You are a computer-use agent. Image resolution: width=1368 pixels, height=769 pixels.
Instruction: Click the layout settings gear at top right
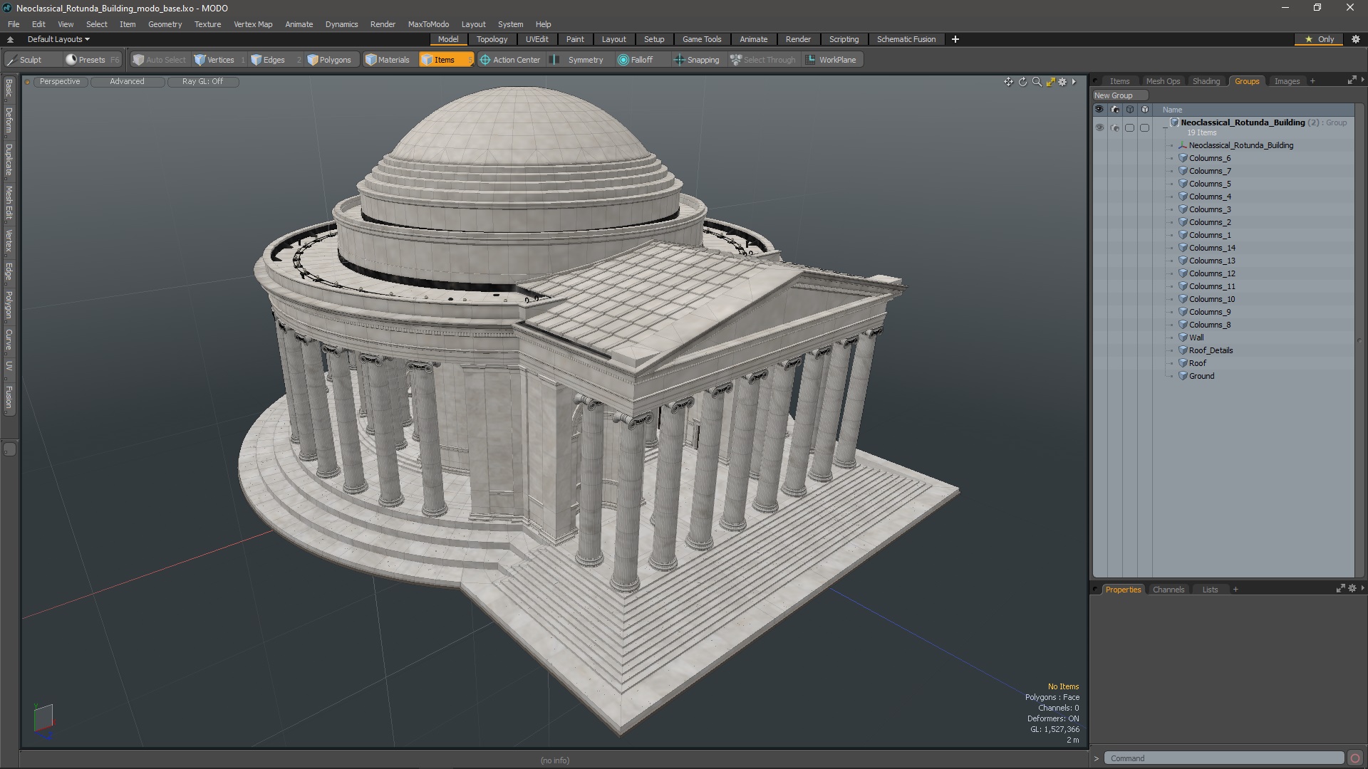pyautogui.click(x=1356, y=39)
